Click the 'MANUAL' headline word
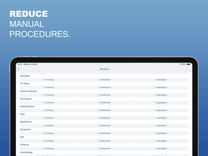This screenshot has width=208, height=156. coord(27,24)
